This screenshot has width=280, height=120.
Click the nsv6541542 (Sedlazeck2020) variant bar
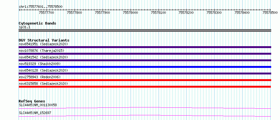tap(145, 60)
